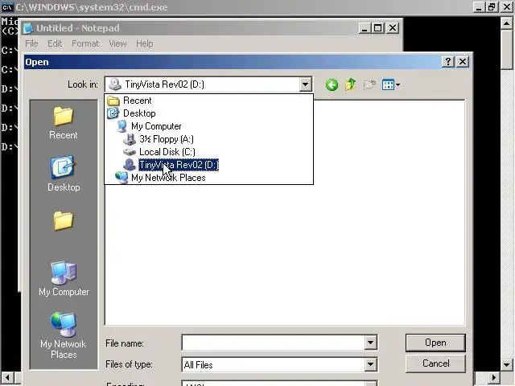Restore down the cmd.exe window
Screen dimensions: 515x386
492,7
